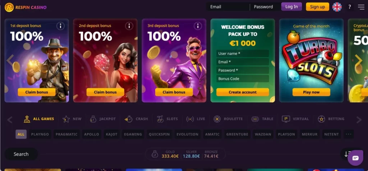This screenshot has width=368, height=171.
Task: Move category list to next arrow
Action: pyautogui.click(x=359, y=120)
